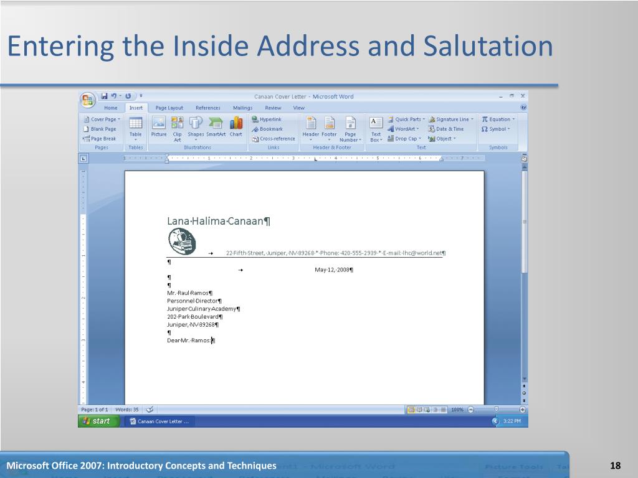Insert a Cross-reference

(274, 139)
